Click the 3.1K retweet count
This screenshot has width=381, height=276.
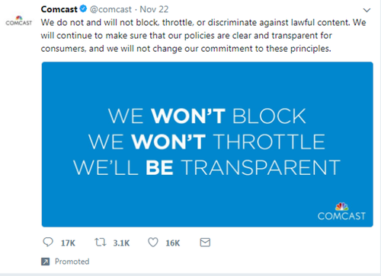pyautogui.click(x=121, y=243)
